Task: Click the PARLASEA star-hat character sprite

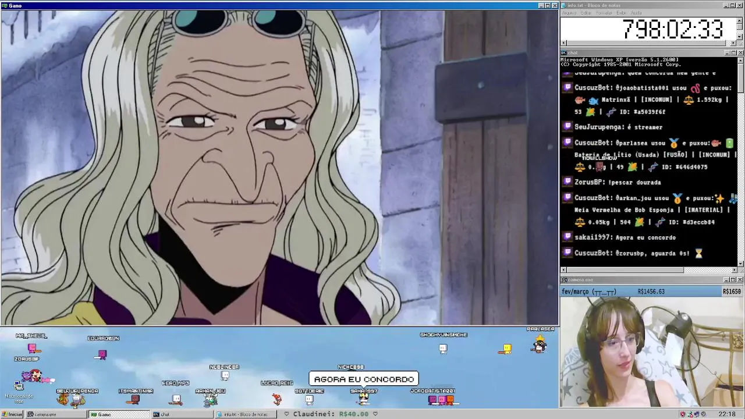Action: click(x=540, y=343)
